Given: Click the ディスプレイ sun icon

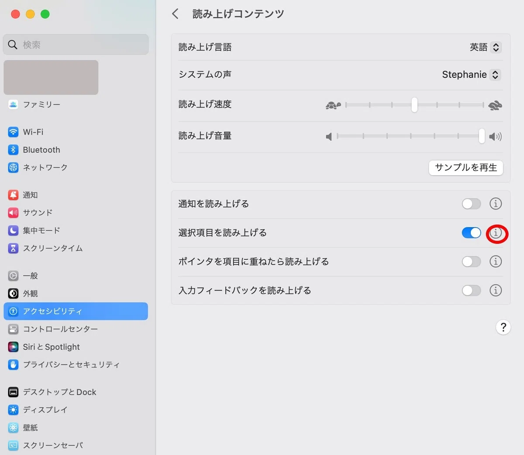Looking at the screenshot, I should [x=14, y=410].
